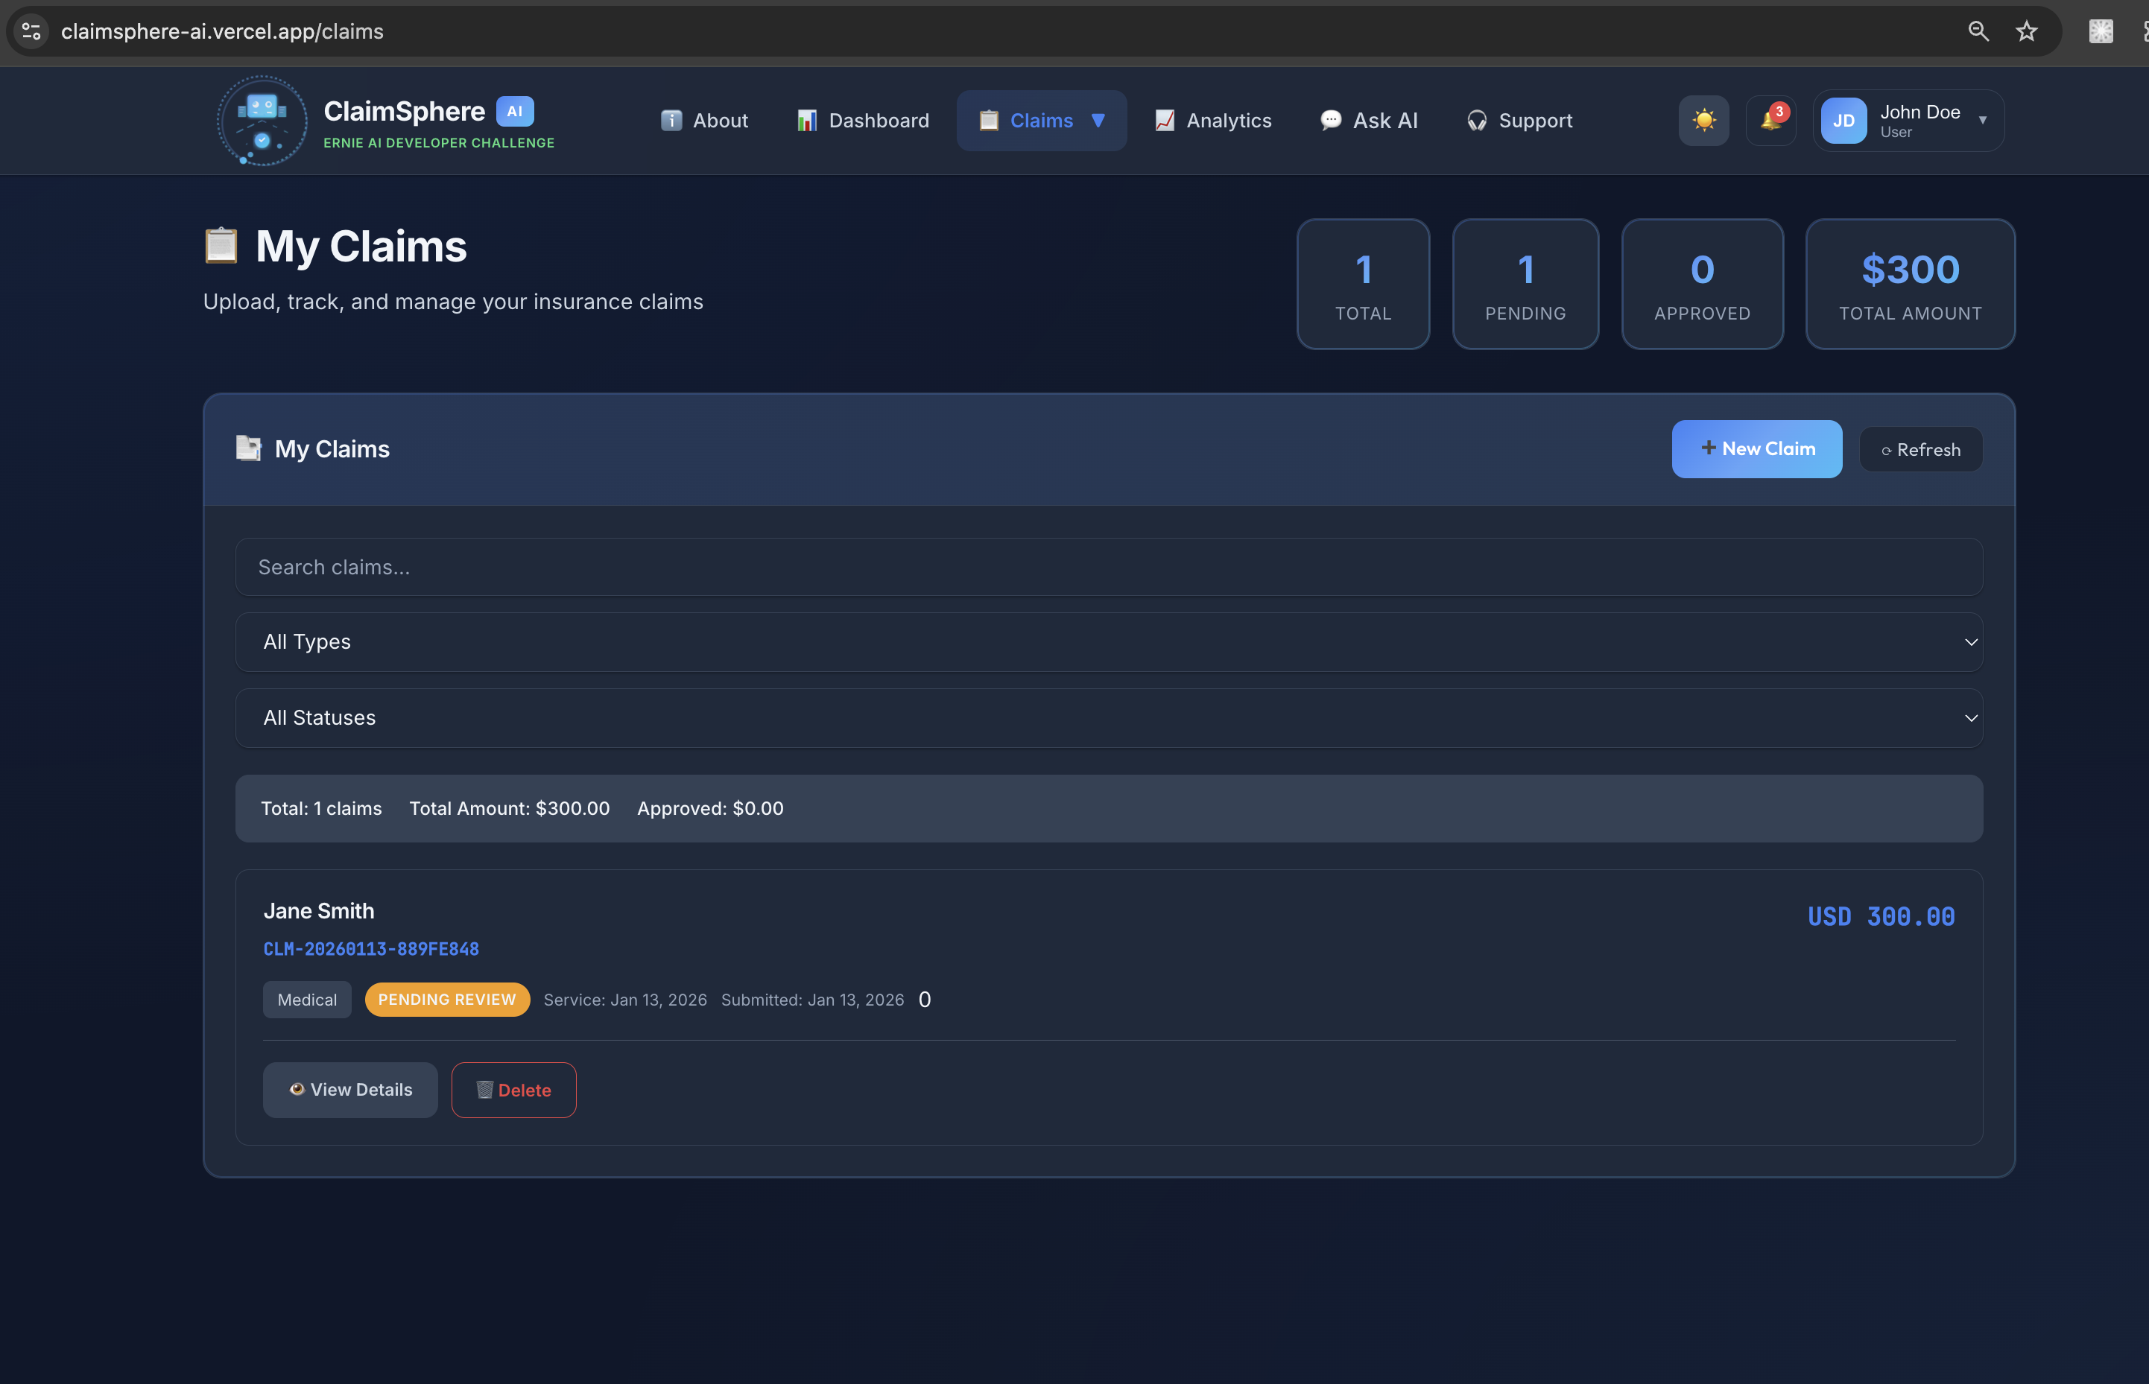
Task: Open site information icon in address bar
Action: click(31, 31)
